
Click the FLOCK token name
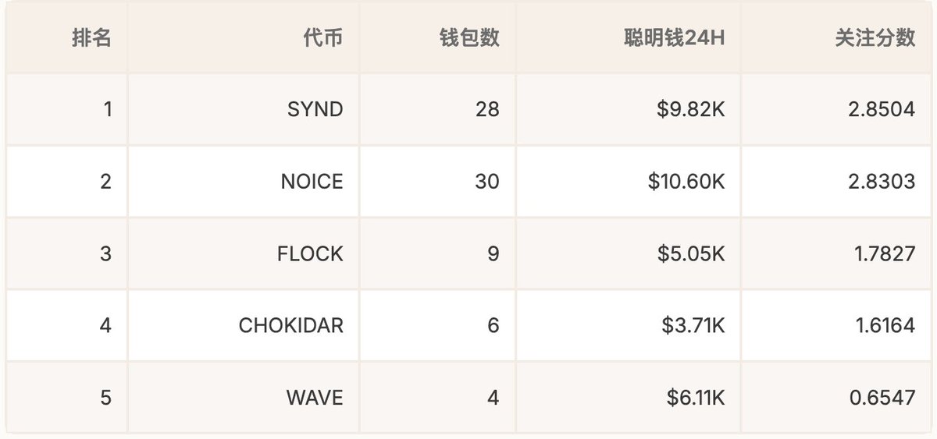310,253
